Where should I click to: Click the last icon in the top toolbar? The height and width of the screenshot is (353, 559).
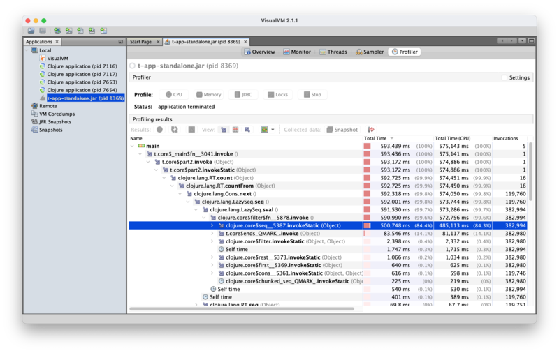103,31
